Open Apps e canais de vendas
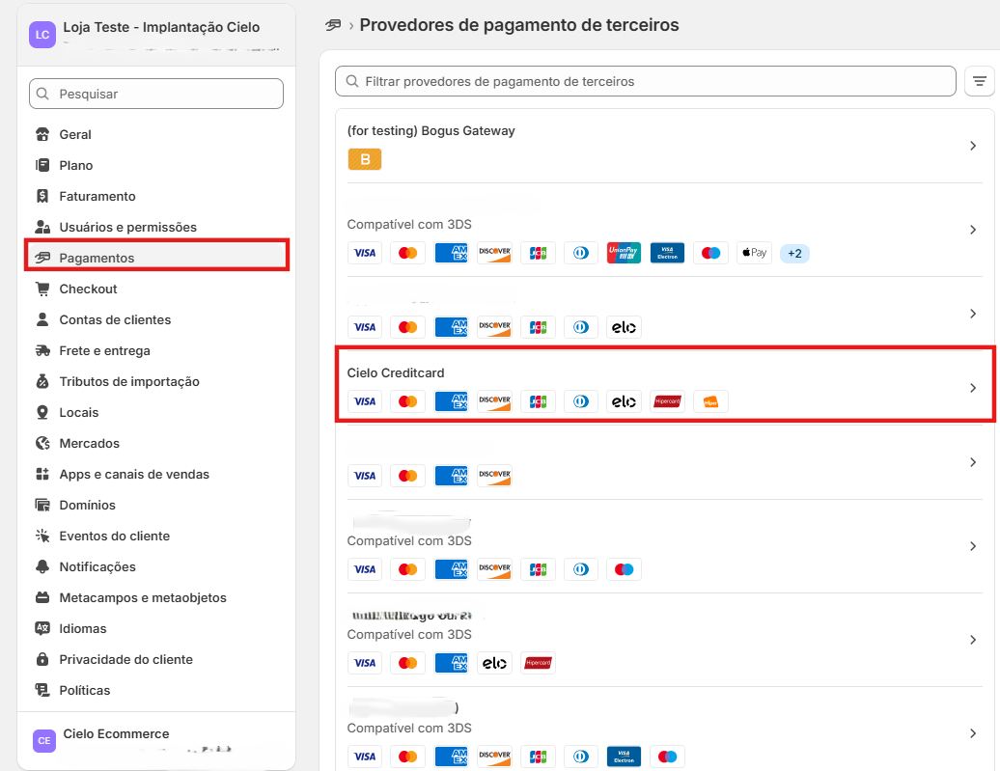 coord(134,474)
